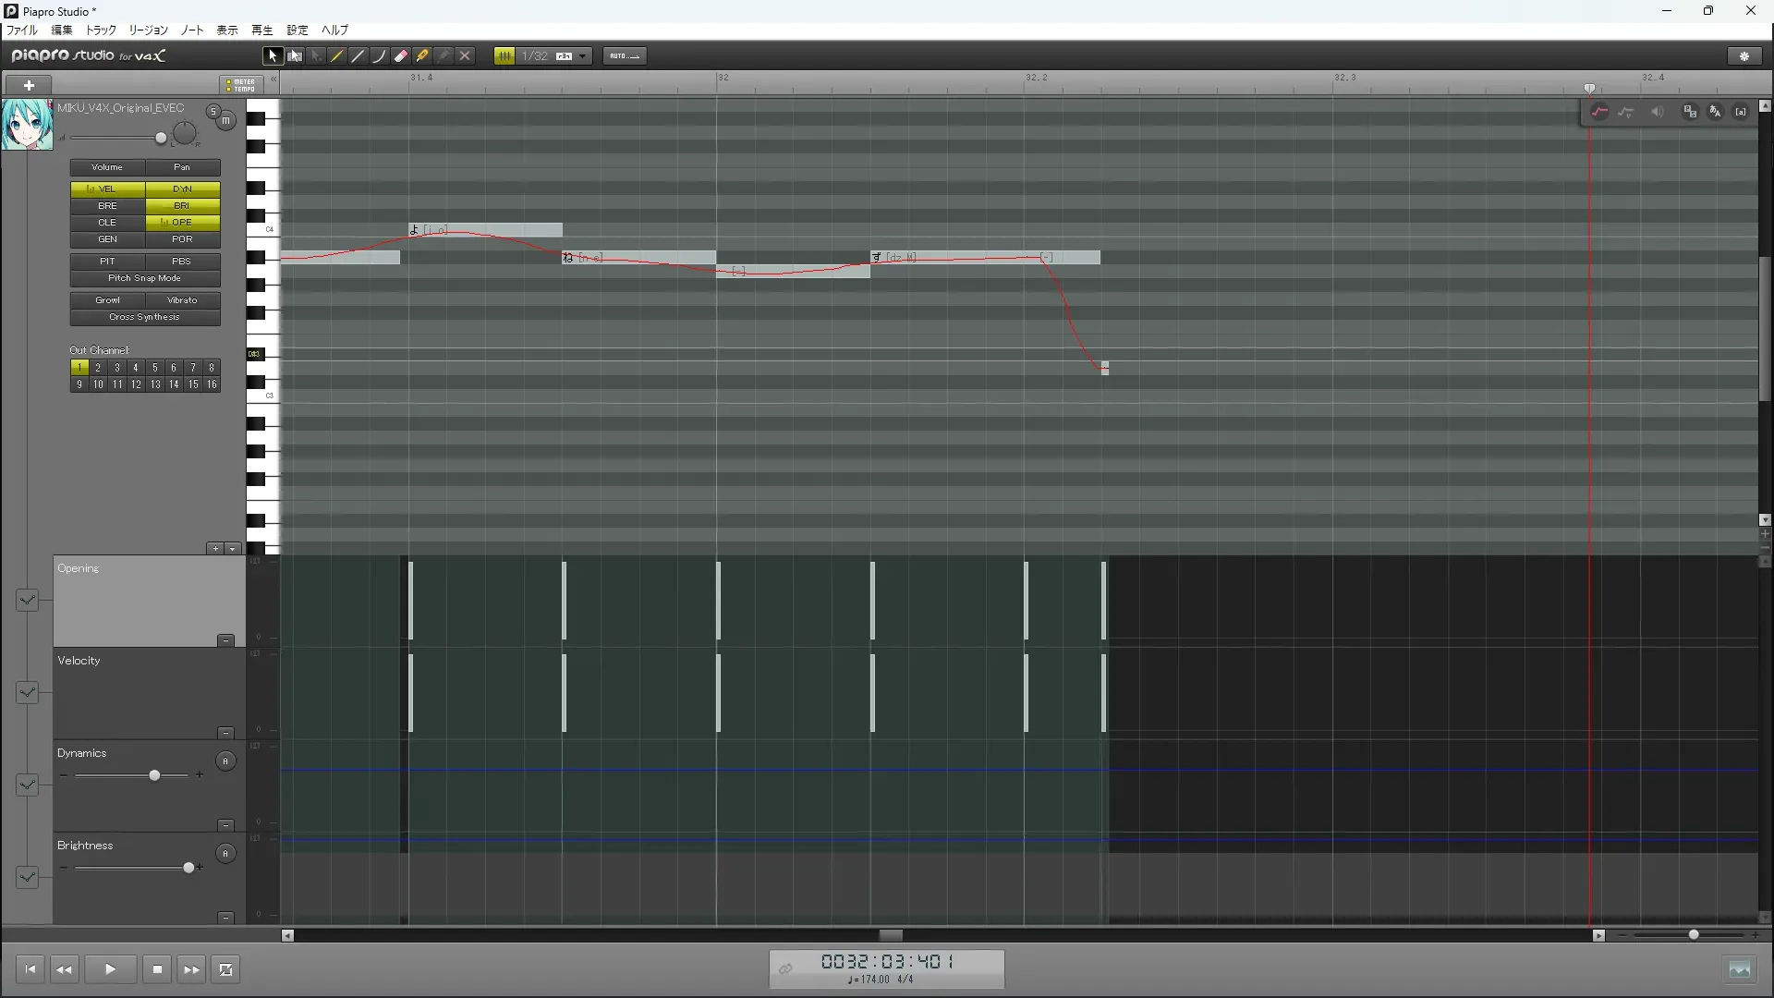Toggle the pitch curve display icon
Image resolution: width=1774 pixels, height=998 pixels.
click(x=1599, y=112)
